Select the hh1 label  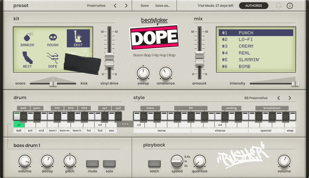57,108
